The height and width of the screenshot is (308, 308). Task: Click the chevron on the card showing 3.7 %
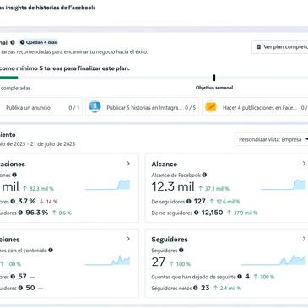click(128, 164)
